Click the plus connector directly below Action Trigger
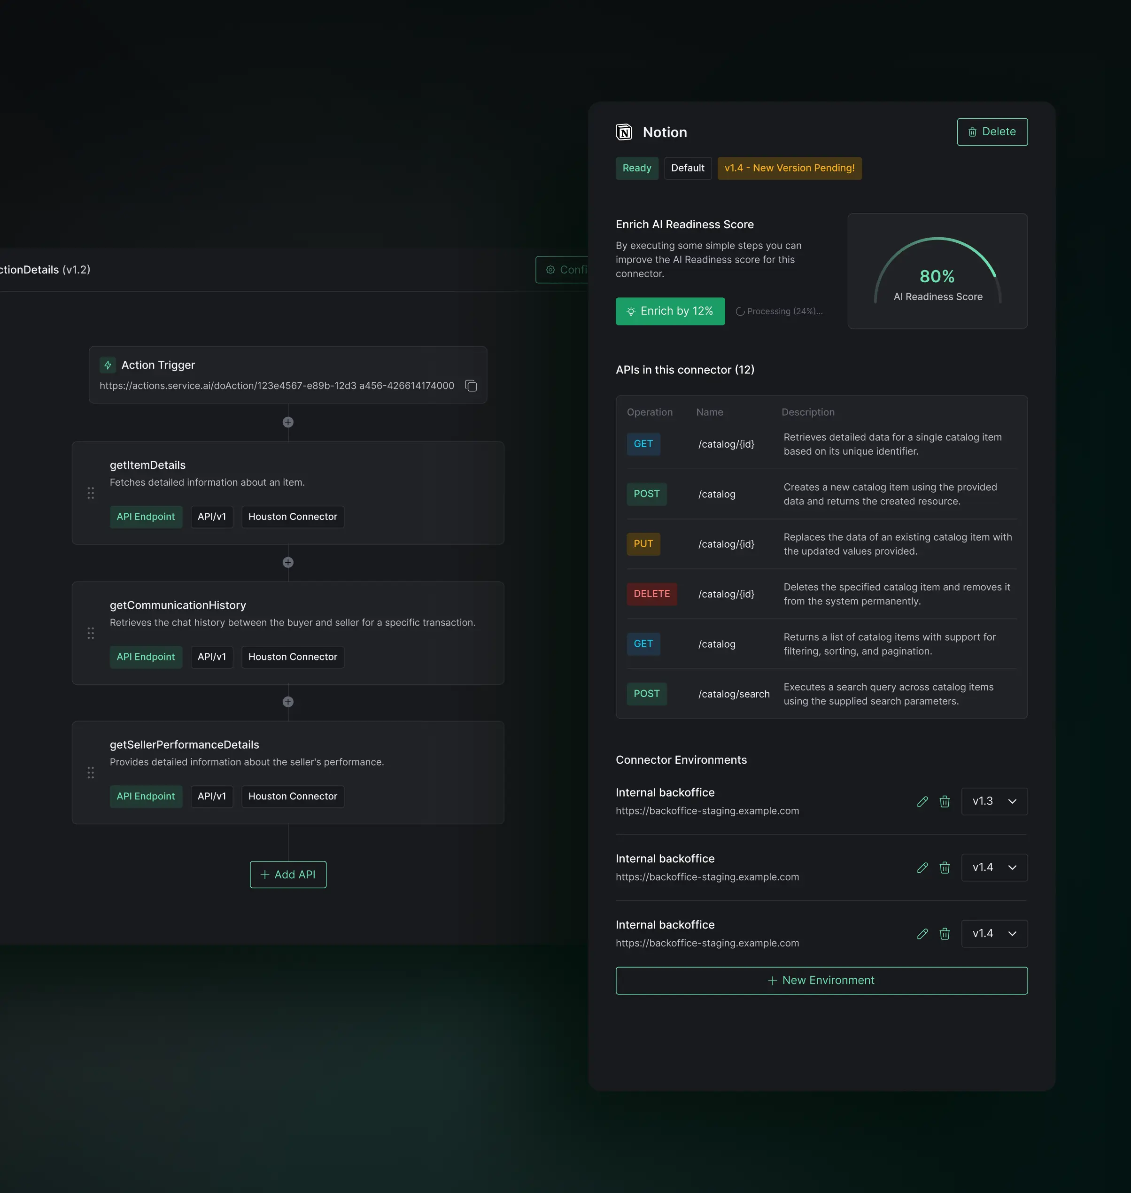This screenshot has width=1131, height=1193. coord(288,422)
